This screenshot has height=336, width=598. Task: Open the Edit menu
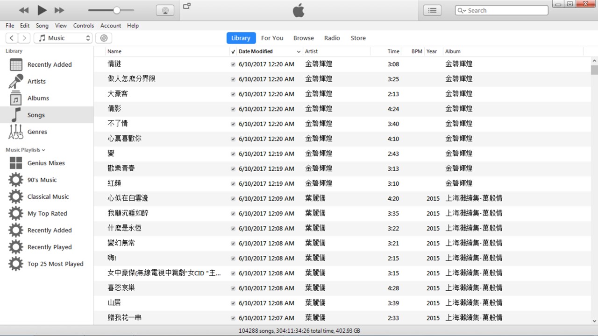click(25, 26)
